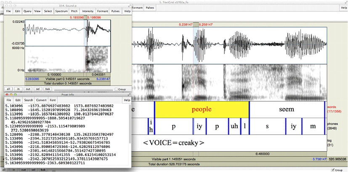
Task: Click 'bak' button in Sound window
Action: pyautogui.click(x=48, y=89)
